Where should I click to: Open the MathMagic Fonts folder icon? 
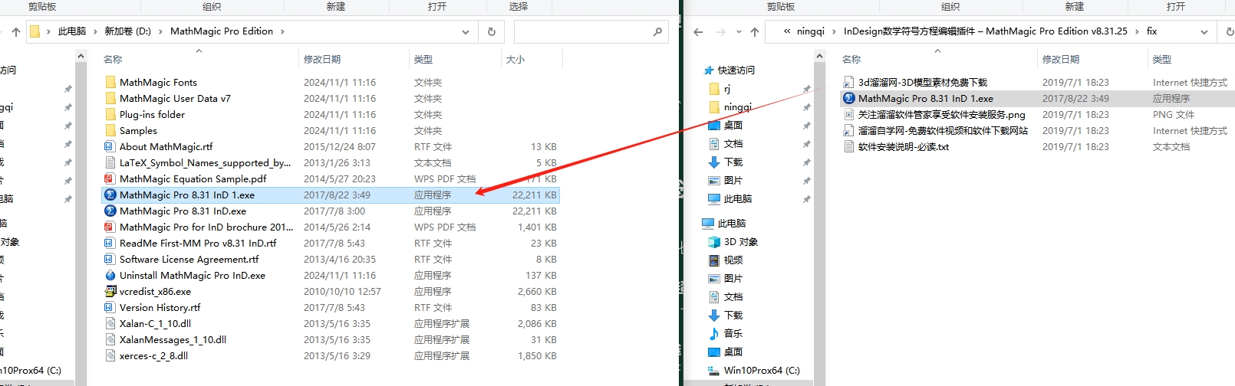(x=110, y=83)
